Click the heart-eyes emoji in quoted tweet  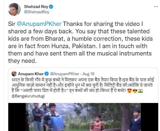click(x=130, y=91)
